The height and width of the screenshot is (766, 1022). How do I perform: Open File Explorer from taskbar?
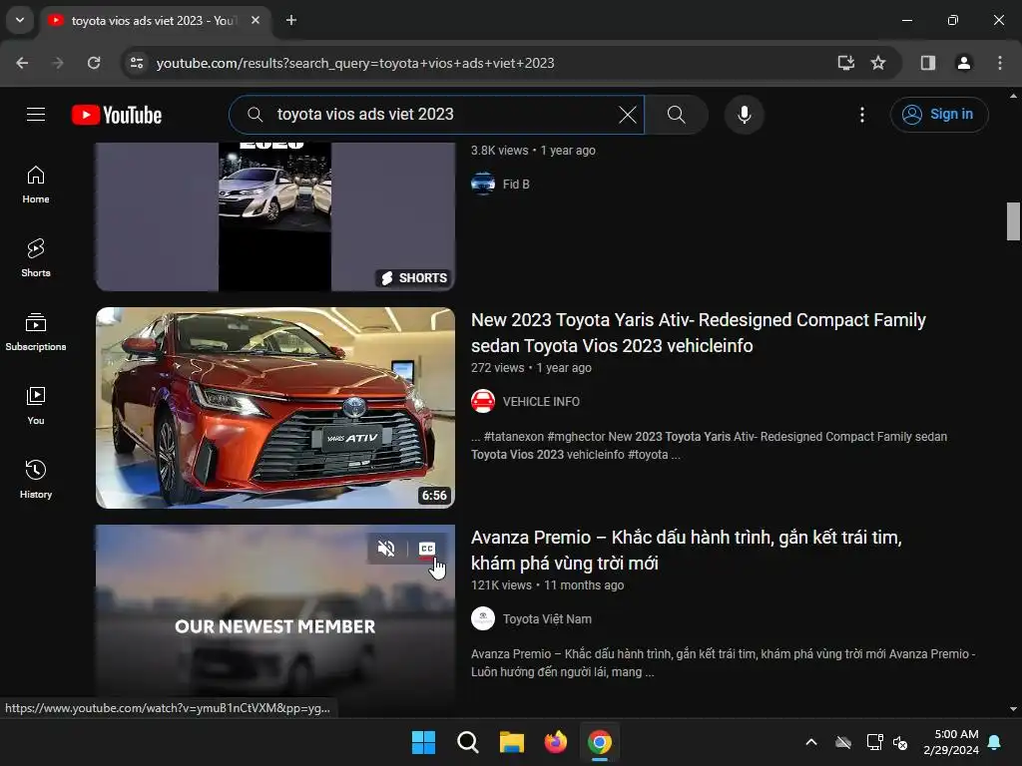512,742
